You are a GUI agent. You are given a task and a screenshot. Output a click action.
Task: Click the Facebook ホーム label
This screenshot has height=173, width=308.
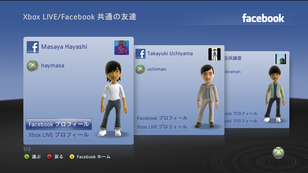[x=94, y=157]
